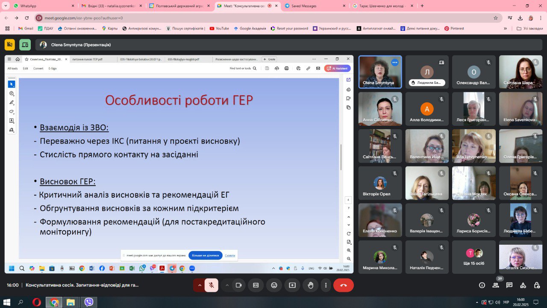
Task: Open more options three-dot menu in Meet
Action: pos(326,285)
